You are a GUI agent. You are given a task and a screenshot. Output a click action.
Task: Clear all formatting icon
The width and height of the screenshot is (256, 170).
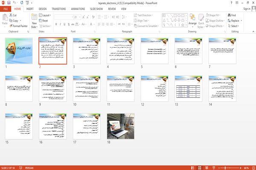(x=93, y=17)
